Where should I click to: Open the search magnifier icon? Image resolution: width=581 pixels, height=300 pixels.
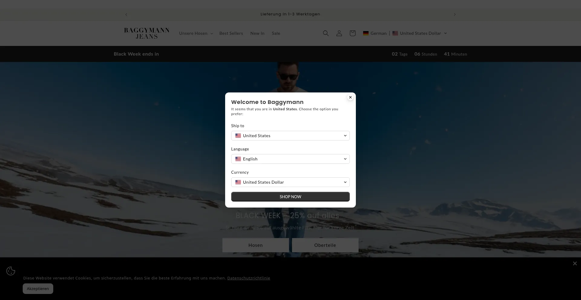(326, 33)
